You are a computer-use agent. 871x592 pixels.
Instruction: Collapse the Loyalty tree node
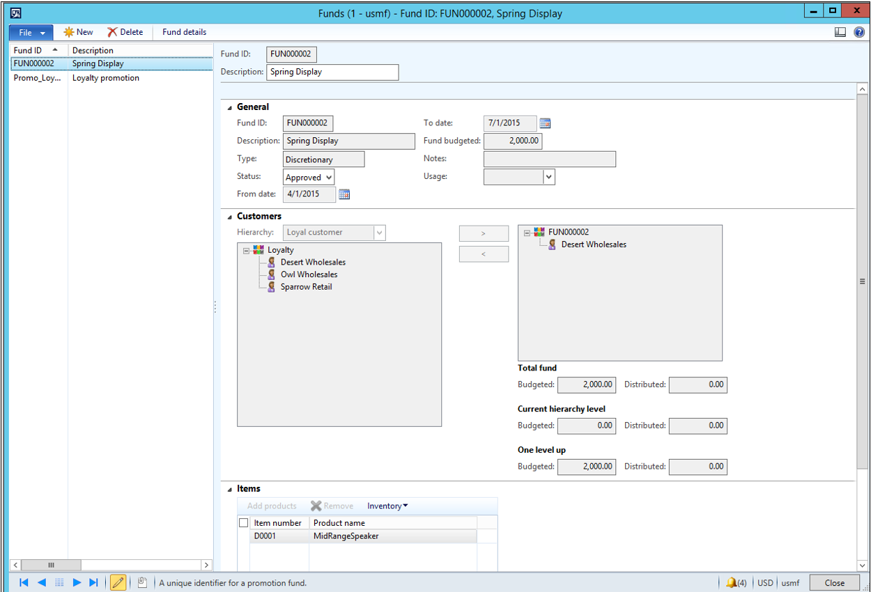coord(246,250)
